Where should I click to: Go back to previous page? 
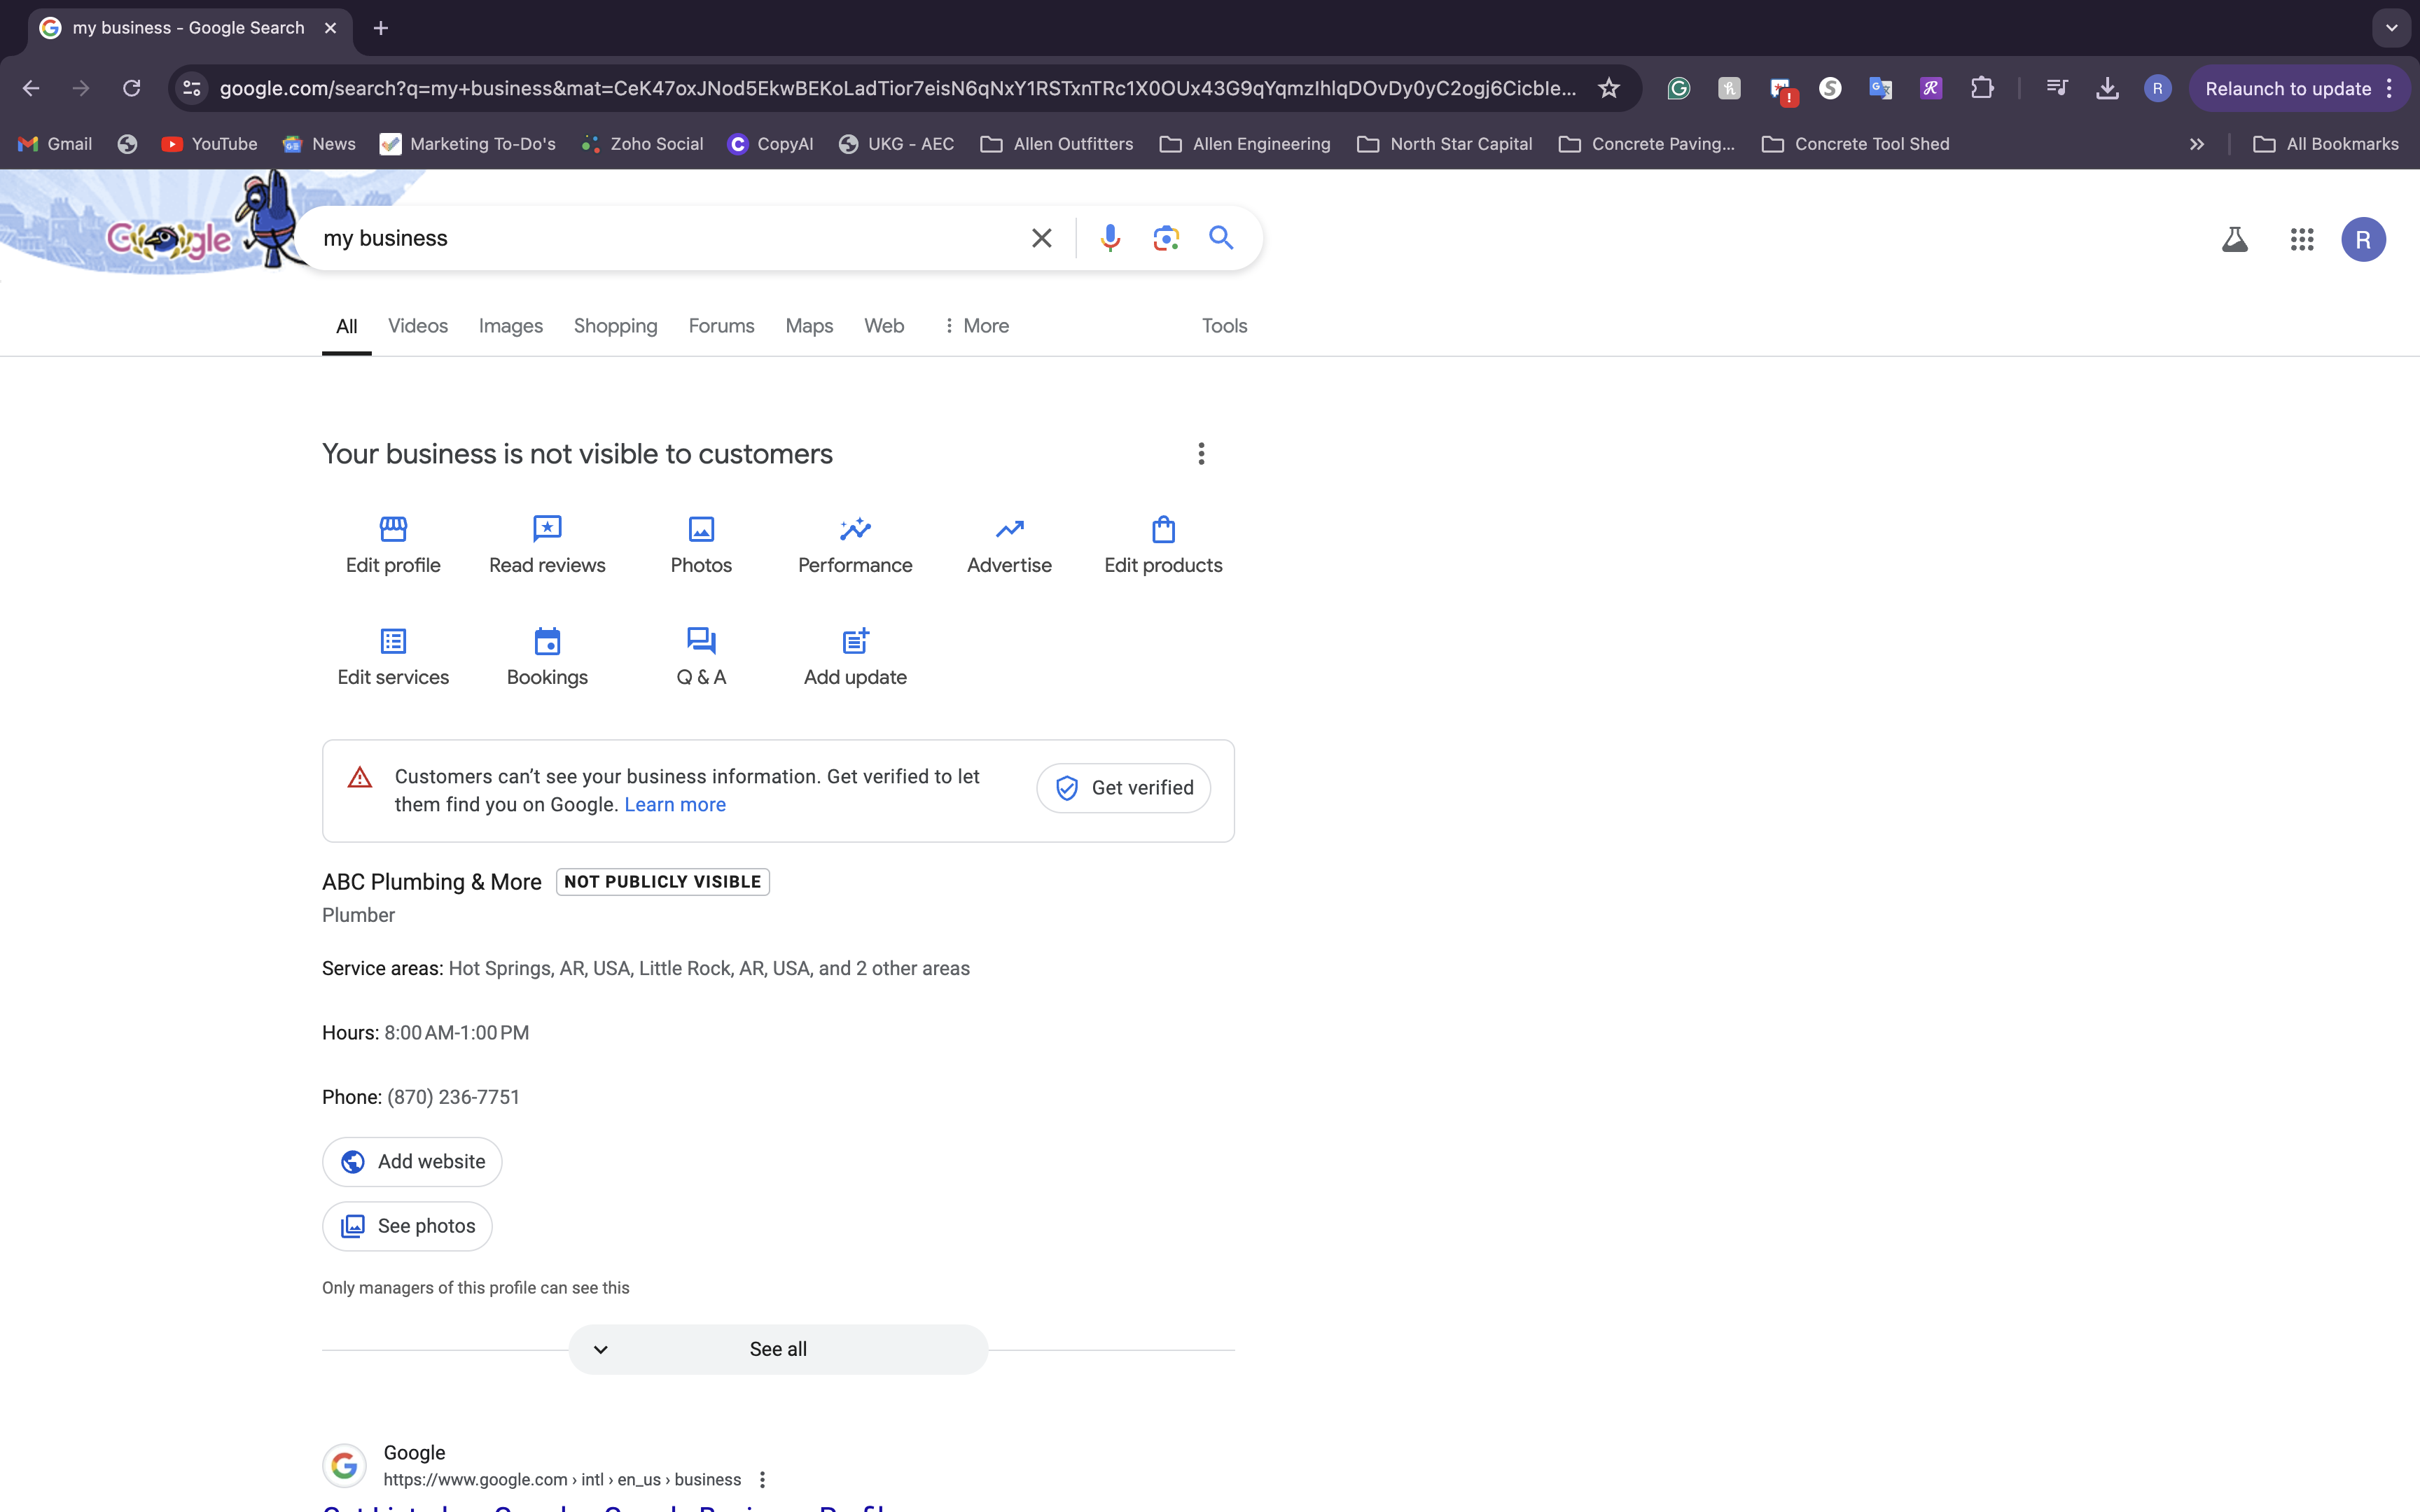pyautogui.click(x=31, y=88)
